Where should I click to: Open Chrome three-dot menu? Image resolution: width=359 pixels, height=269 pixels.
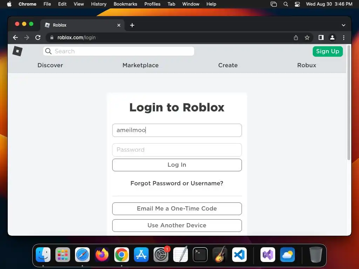tap(344, 37)
